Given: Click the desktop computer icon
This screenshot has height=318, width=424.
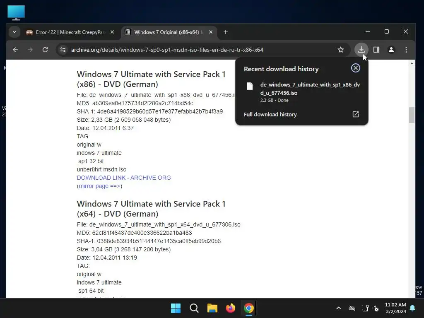Looking at the screenshot, I should (16, 12).
